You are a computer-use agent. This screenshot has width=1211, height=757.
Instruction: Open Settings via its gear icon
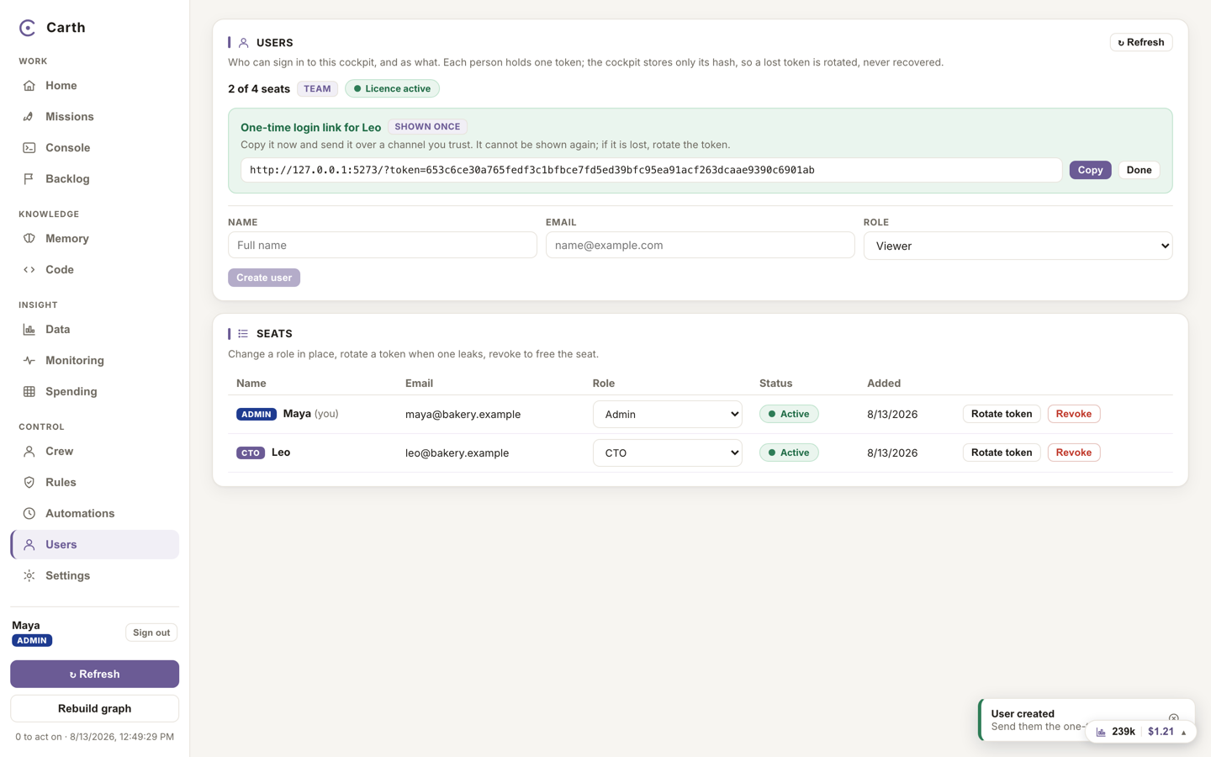point(29,576)
